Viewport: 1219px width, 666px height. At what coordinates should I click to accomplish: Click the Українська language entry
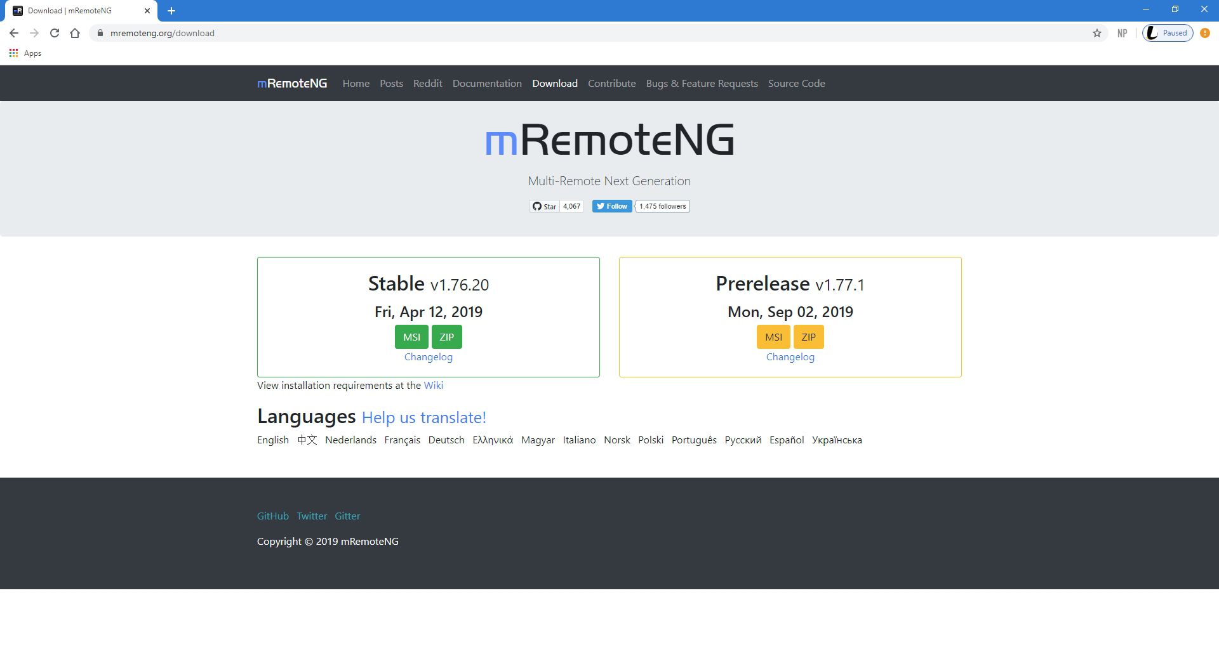point(837,440)
